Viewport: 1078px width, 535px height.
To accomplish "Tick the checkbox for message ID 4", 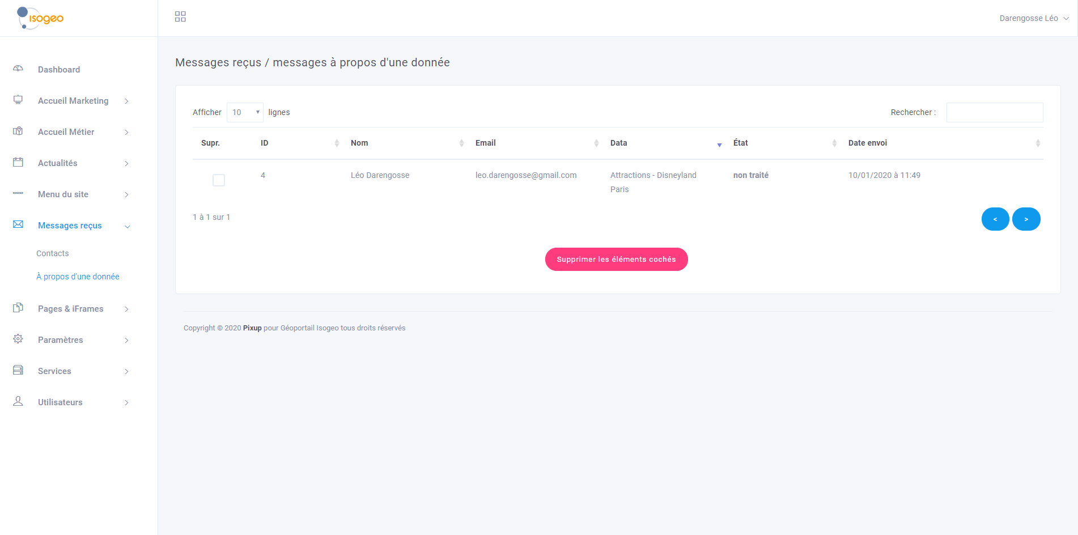I will (x=219, y=180).
